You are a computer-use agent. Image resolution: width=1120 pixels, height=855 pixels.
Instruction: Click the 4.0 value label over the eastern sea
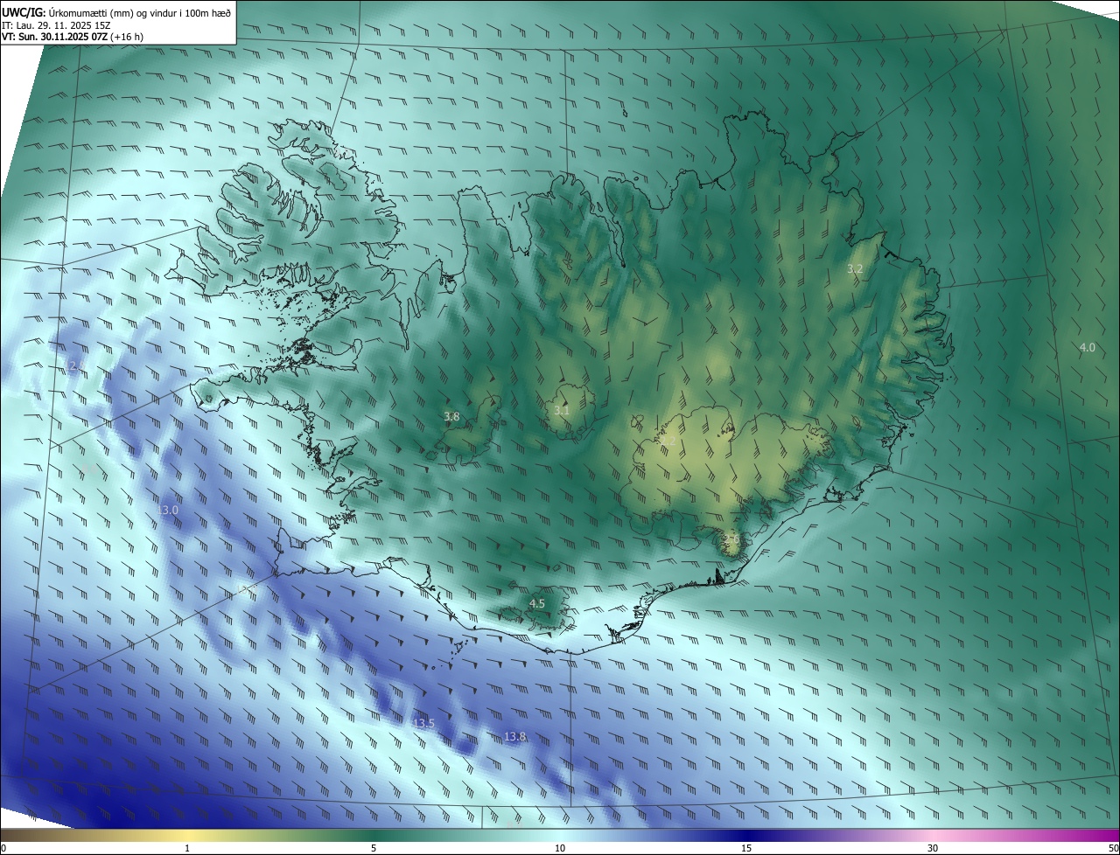pyautogui.click(x=1087, y=347)
